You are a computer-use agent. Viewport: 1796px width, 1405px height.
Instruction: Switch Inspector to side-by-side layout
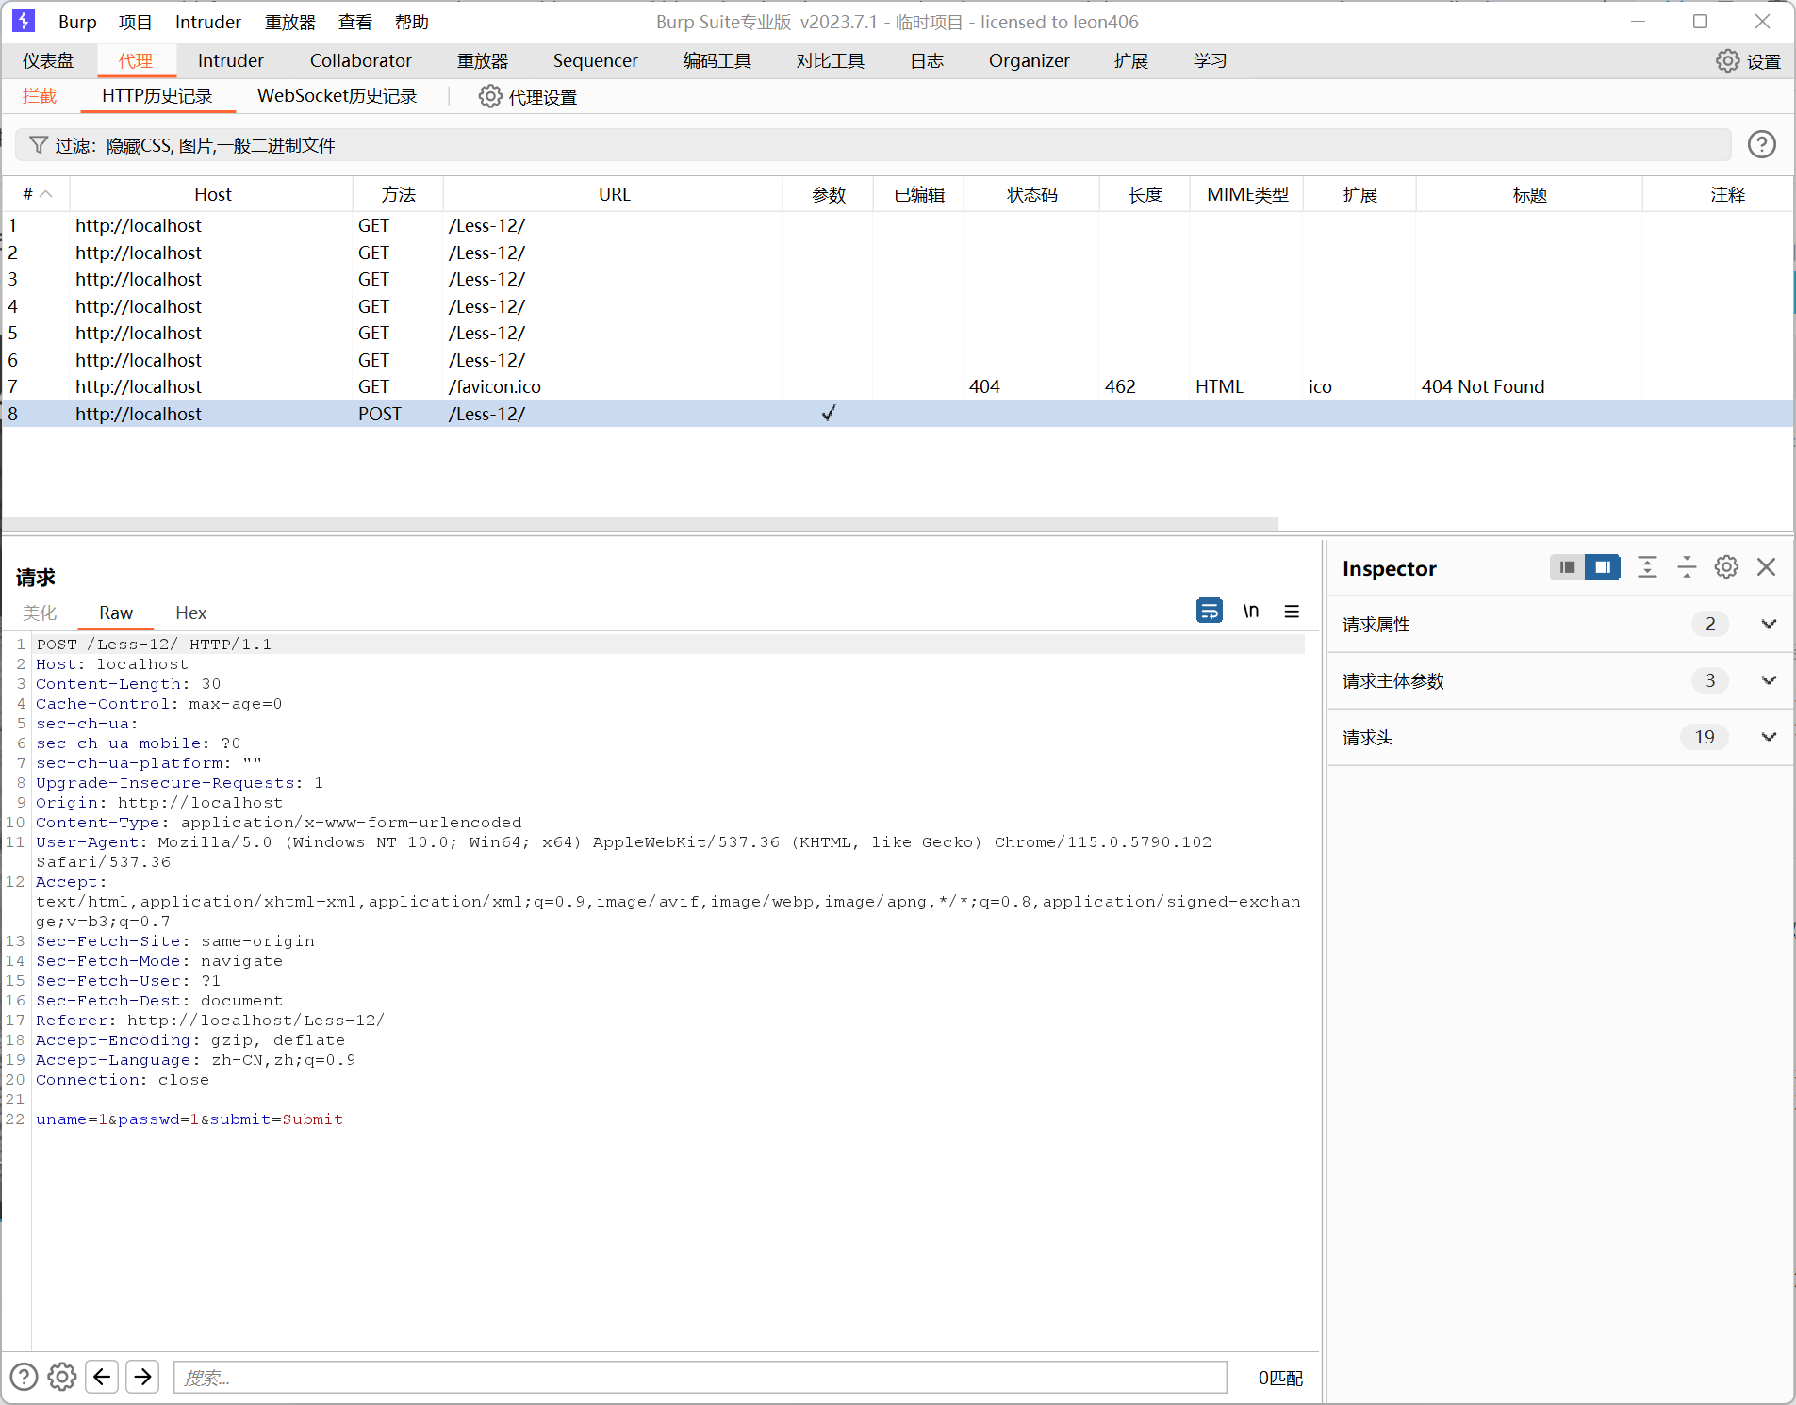click(1602, 567)
